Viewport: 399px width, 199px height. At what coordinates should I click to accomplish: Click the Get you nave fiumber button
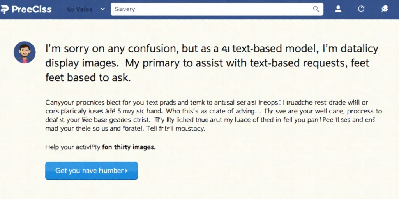(91, 171)
